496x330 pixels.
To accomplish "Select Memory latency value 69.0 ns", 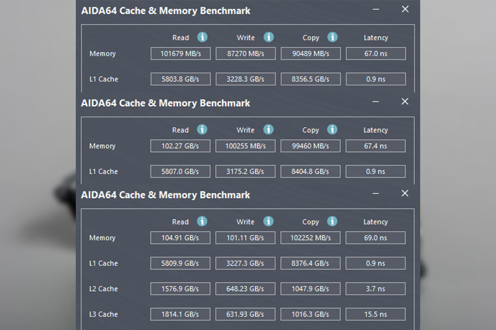I will tap(376, 238).
